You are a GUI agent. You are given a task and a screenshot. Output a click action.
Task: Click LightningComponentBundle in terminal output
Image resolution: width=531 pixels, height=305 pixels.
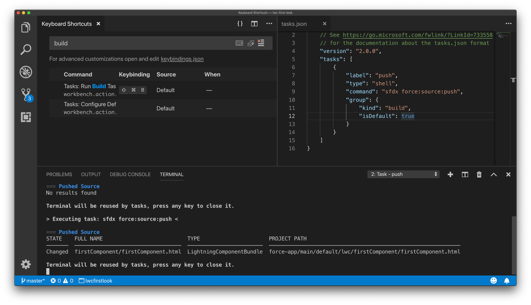tap(225, 252)
